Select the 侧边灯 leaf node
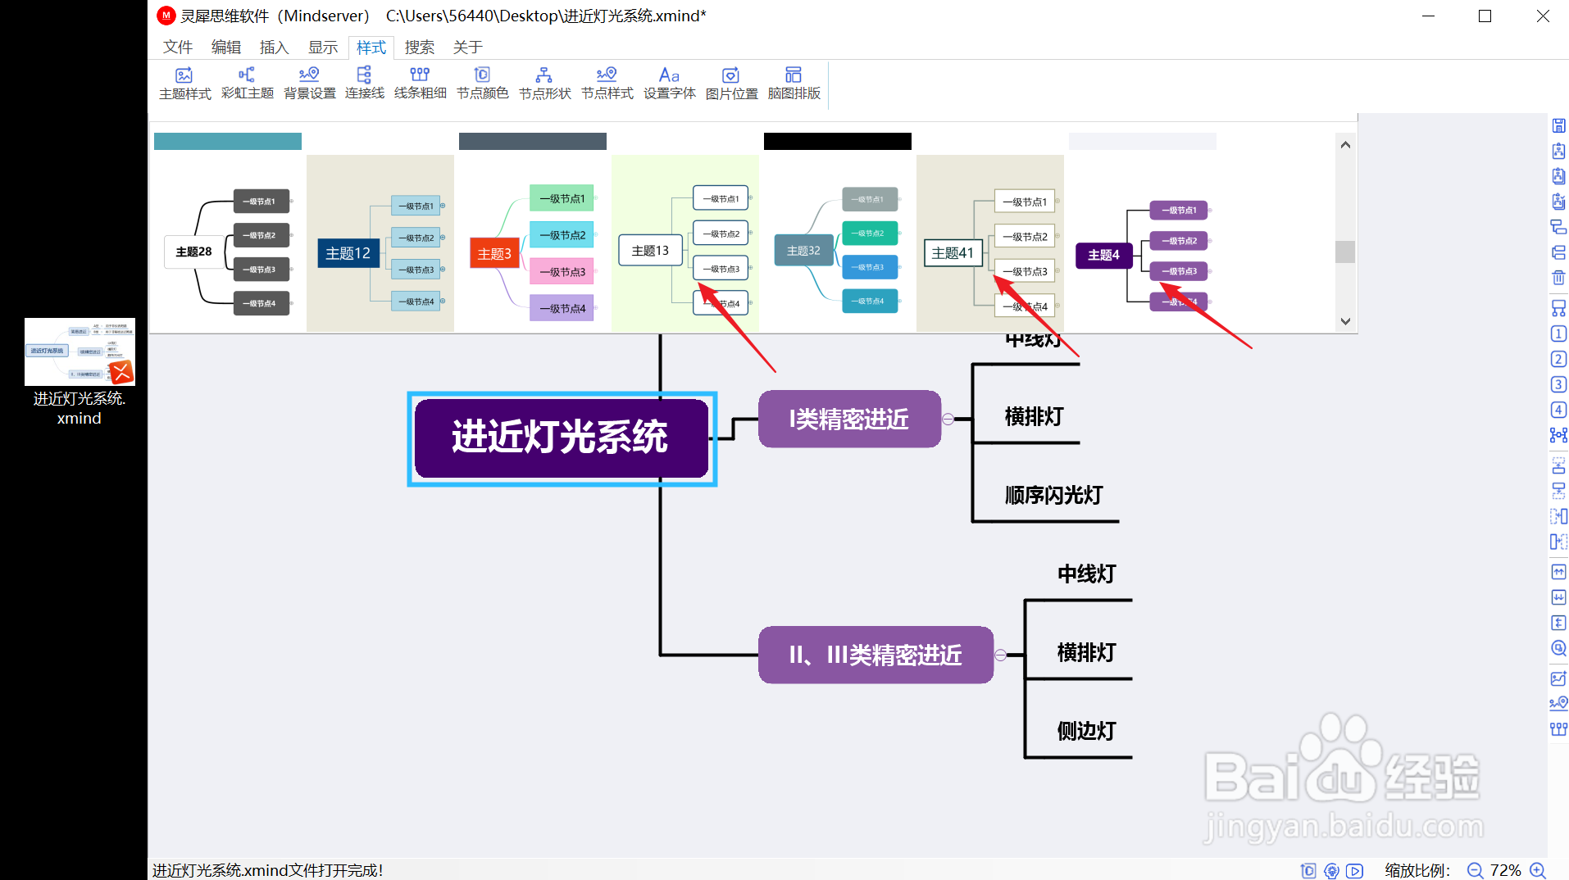Image resolution: width=1569 pixels, height=880 pixels. 1087,731
